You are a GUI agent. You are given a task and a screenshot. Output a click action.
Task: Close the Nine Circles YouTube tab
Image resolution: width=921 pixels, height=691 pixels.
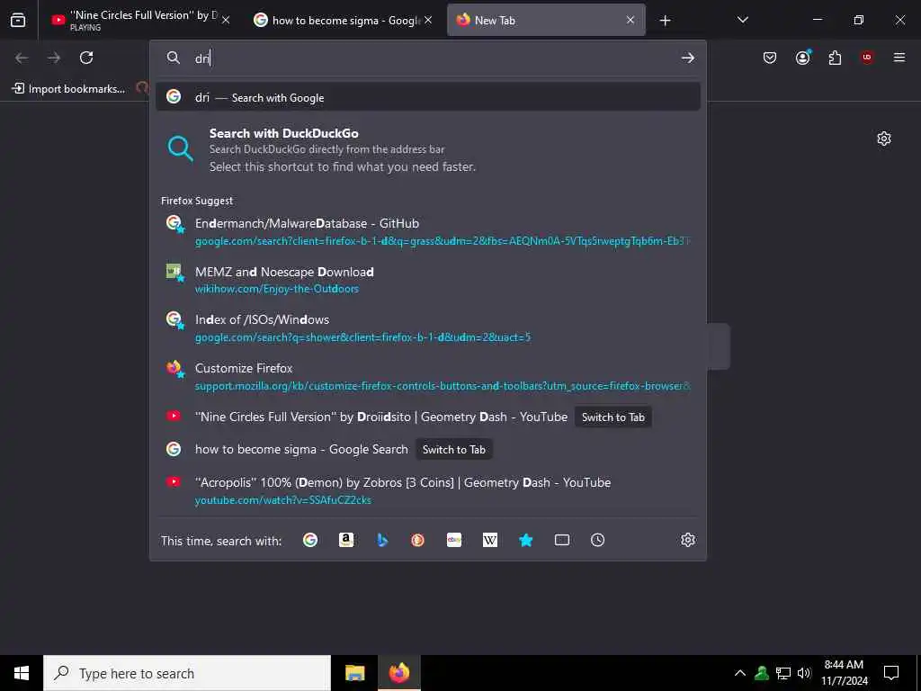pyautogui.click(x=226, y=20)
